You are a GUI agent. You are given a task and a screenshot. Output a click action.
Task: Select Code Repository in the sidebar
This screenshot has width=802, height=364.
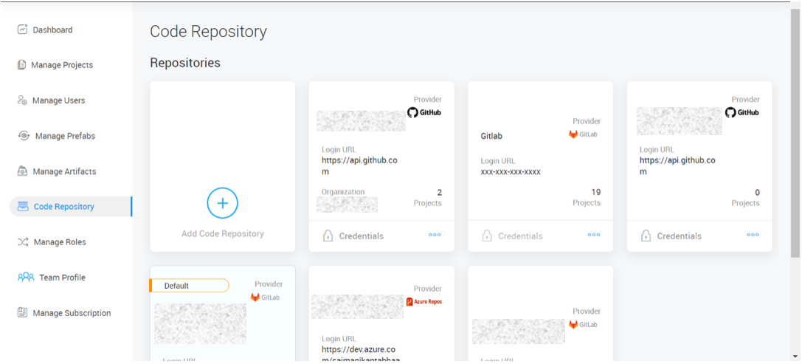63,207
